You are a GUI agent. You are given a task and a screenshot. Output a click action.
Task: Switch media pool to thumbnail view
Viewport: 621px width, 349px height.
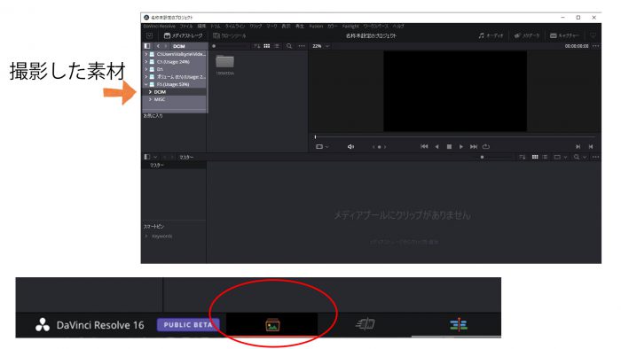click(535, 157)
